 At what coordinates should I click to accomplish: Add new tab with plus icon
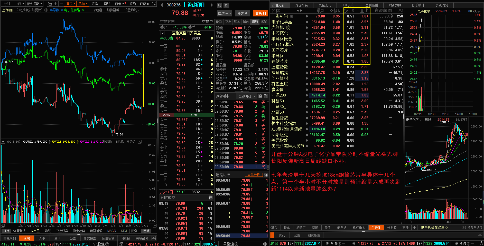tap(414, 228)
